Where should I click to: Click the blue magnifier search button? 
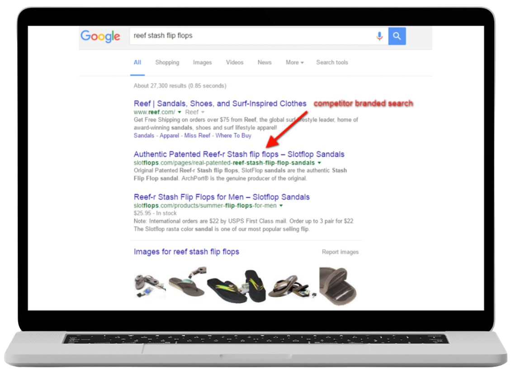point(397,36)
